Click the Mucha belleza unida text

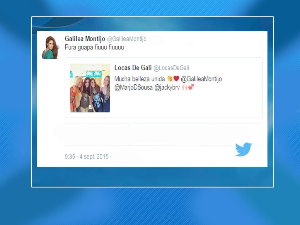click(139, 79)
